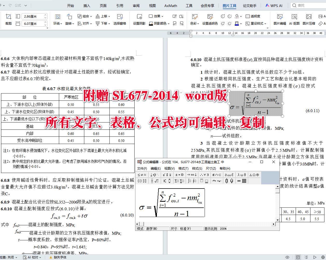The height and width of the screenshot is (260, 326).
Task: Click the 查找 search box
Action: (x=308, y=5)
